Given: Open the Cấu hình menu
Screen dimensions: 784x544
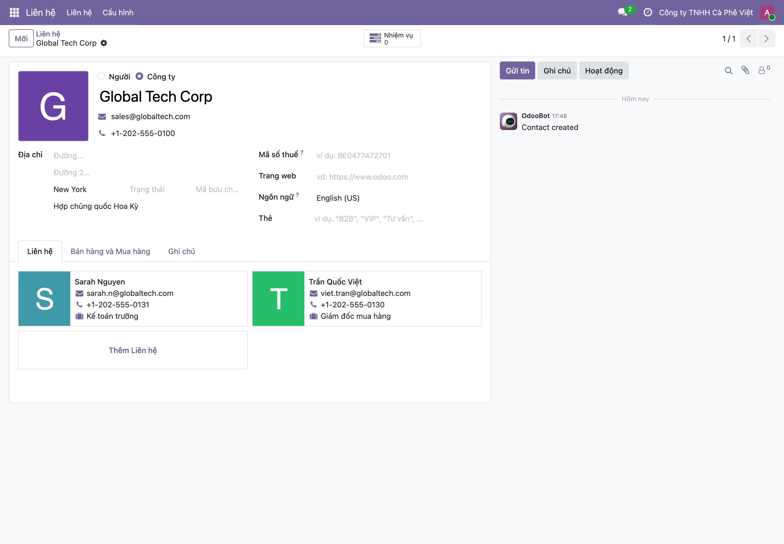Looking at the screenshot, I should (x=118, y=13).
